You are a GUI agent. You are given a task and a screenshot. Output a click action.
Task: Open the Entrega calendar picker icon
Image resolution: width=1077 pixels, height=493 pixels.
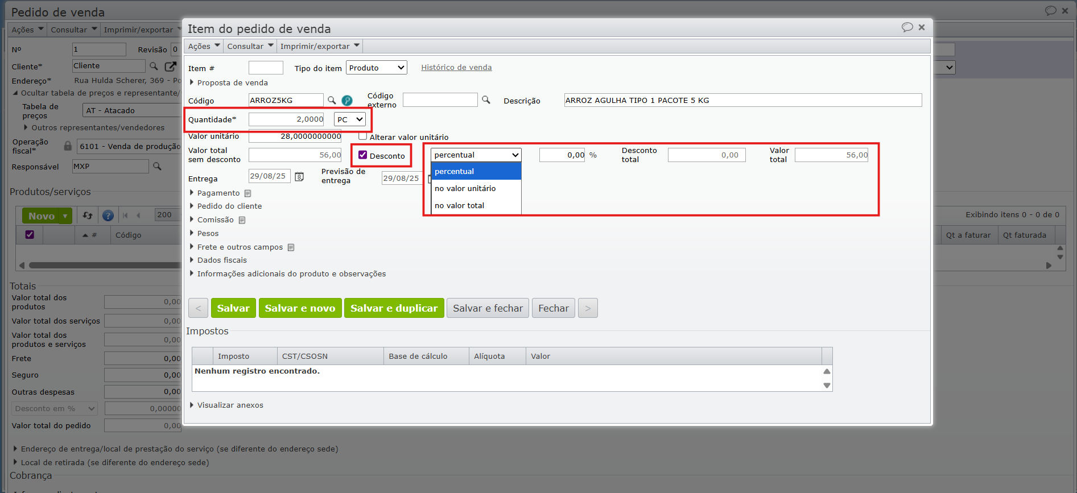point(299,177)
